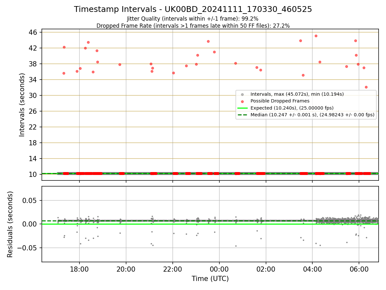Click the 04:00 time tick label
Image resolution: width=386 pixels, height=290 pixels.
click(x=312, y=269)
